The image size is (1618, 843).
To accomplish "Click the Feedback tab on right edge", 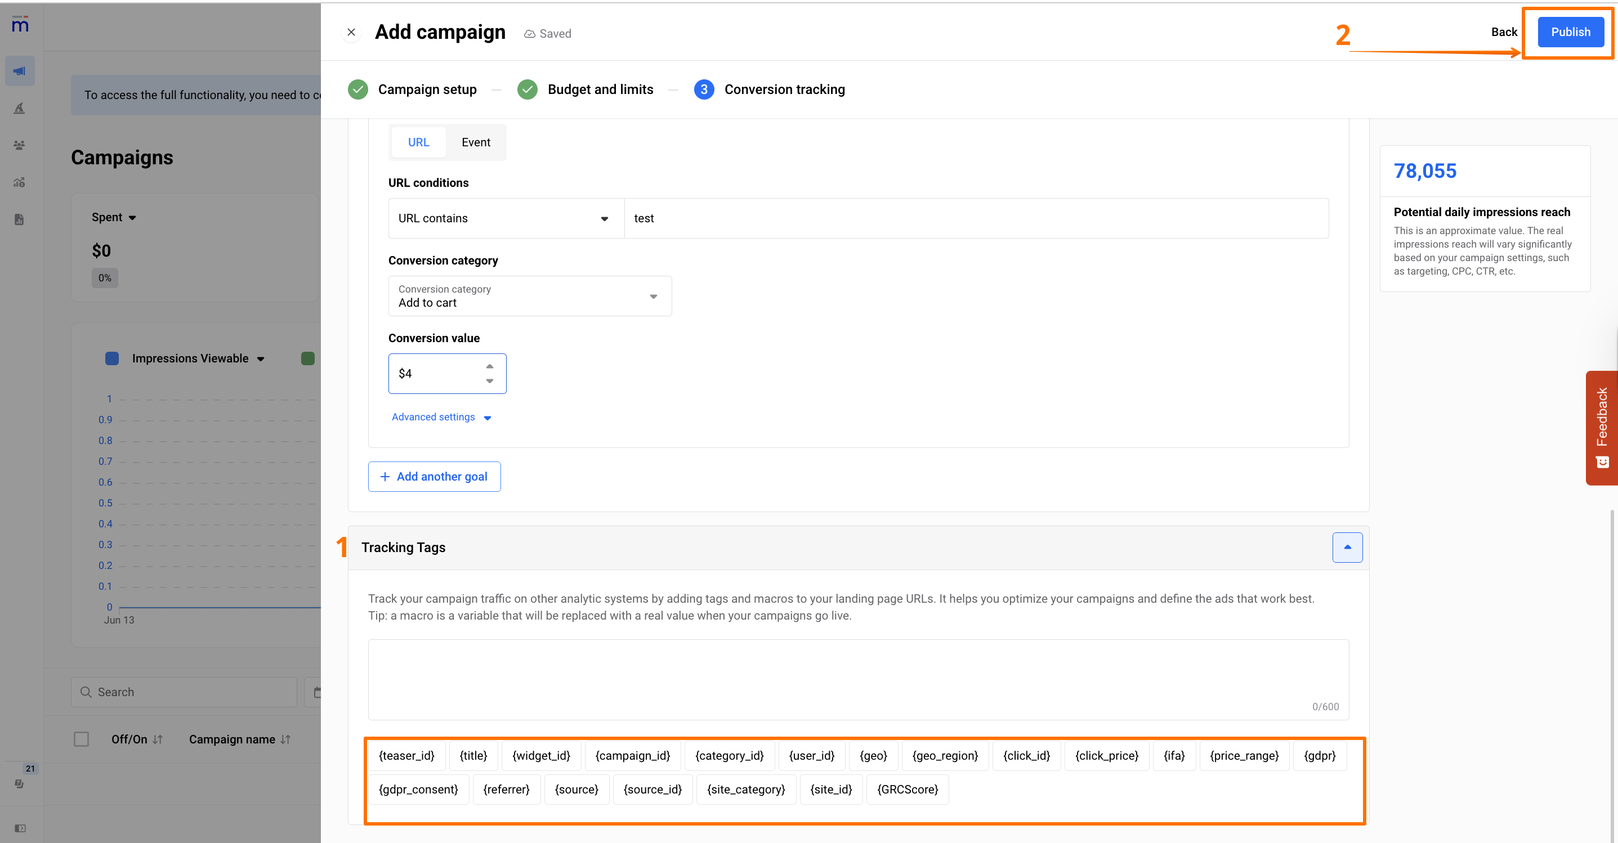I will (x=1601, y=427).
